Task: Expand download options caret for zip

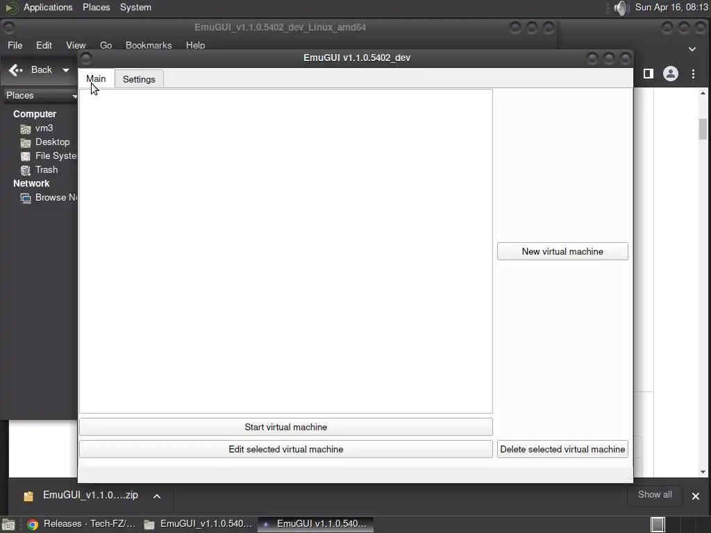Action: (157, 496)
